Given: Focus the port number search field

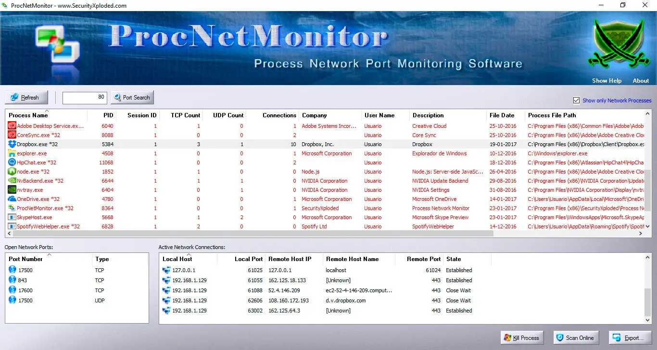Looking at the screenshot, I should click(x=85, y=98).
